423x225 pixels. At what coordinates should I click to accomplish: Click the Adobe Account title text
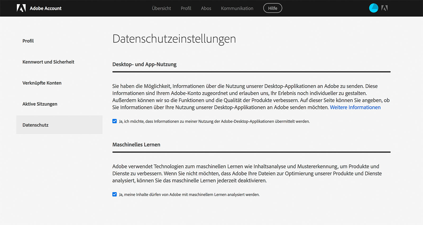(x=45, y=8)
